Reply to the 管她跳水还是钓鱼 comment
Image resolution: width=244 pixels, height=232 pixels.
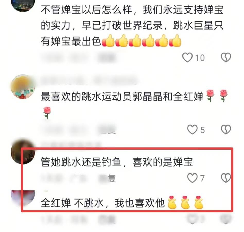coord(107,178)
